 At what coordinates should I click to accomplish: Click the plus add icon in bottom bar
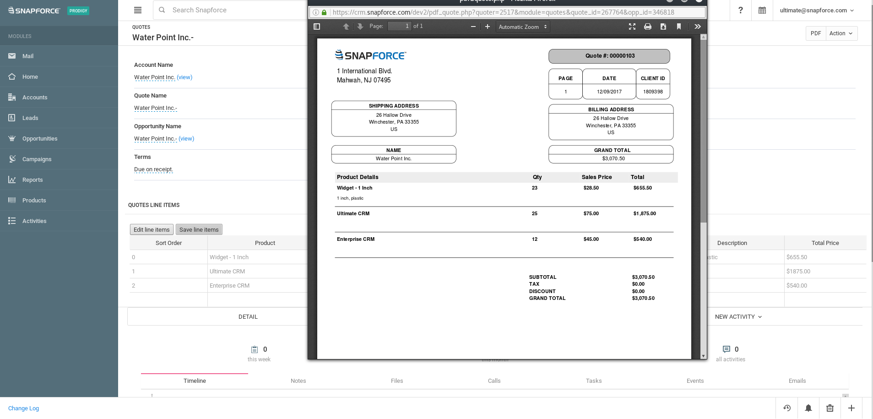851,408
